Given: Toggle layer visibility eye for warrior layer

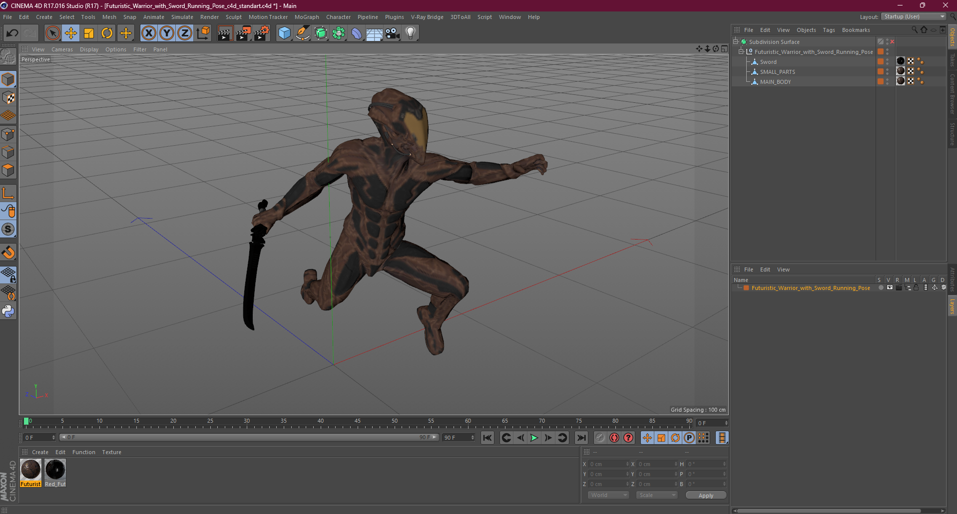Looking at the screenshot, I should tap(890, 288).
